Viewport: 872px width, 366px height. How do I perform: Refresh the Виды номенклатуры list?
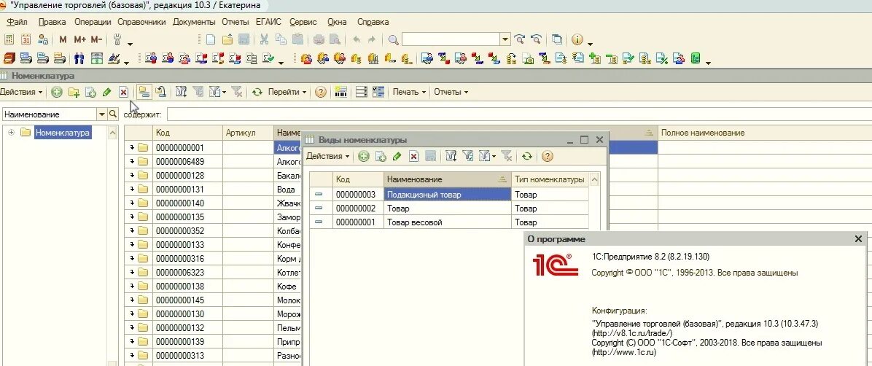(x=526, y=157)
